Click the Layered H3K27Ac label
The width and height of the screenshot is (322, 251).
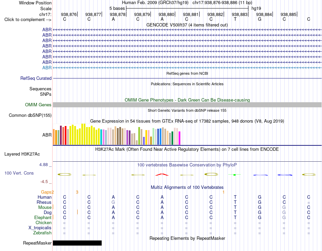coord(22,154)
